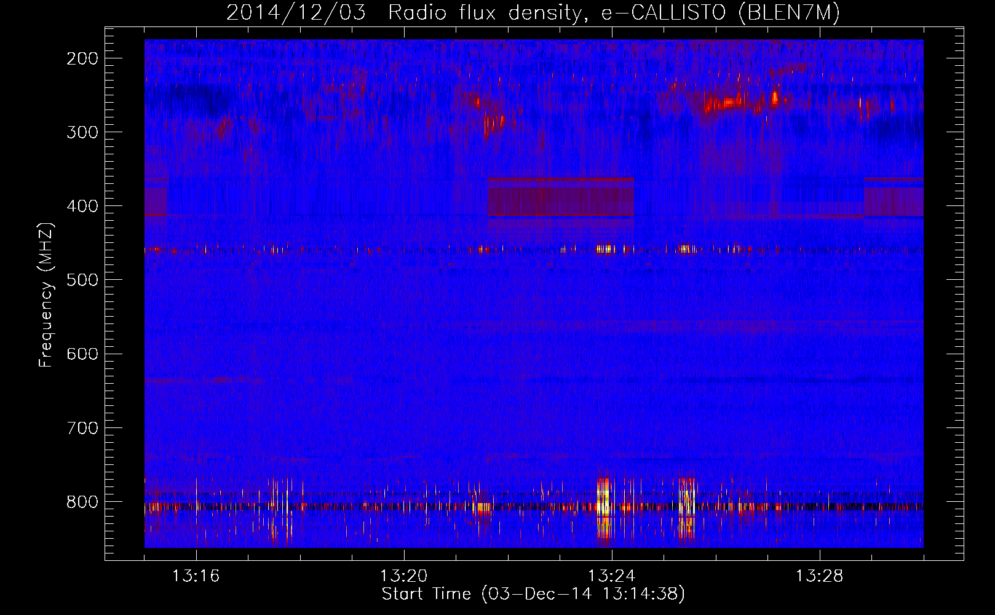Click the 'Start Time (03-Dec-14 13:14:38)' label
Screen dimensions: 995x615
(533, 594)
